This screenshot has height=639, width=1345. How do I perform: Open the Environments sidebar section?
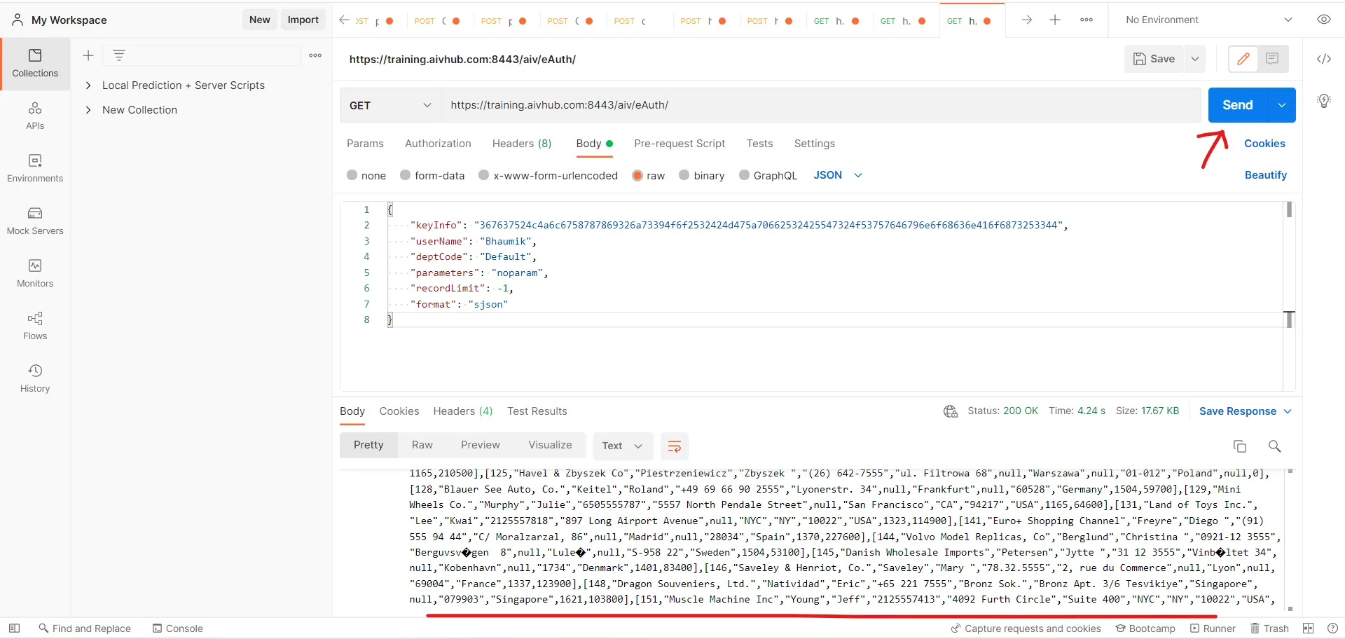click(35, 169)
